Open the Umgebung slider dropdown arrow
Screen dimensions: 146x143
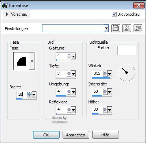tap(73, 92)
